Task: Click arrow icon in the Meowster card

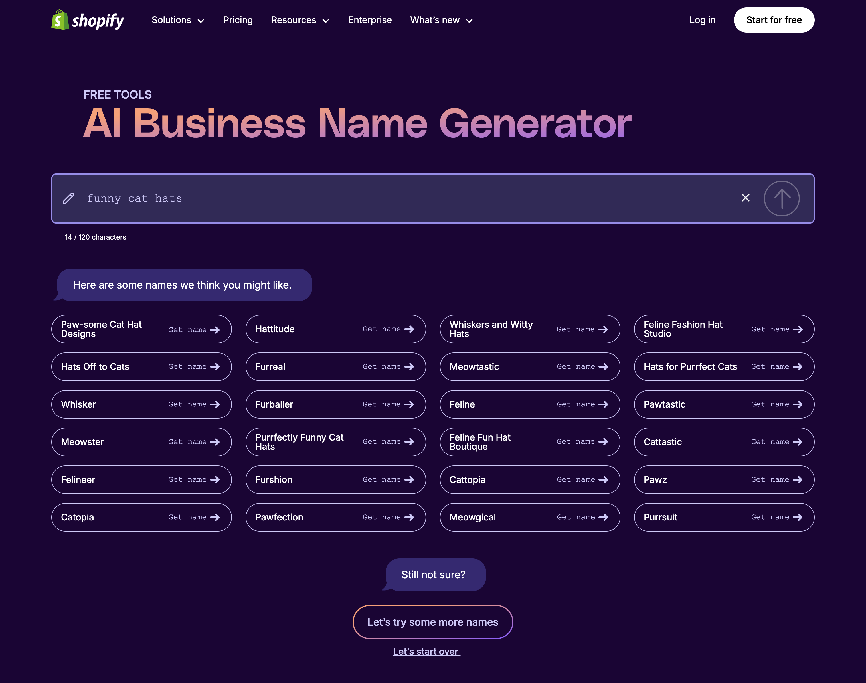Action: [215, 442]
